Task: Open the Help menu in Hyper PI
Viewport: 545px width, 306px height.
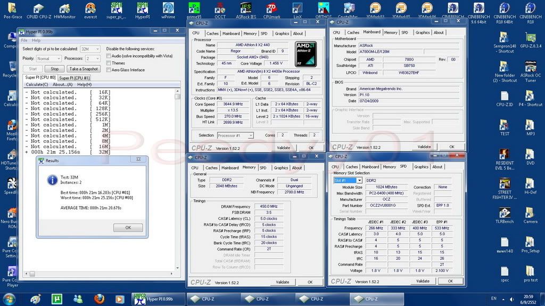Action: pos(36,40)
